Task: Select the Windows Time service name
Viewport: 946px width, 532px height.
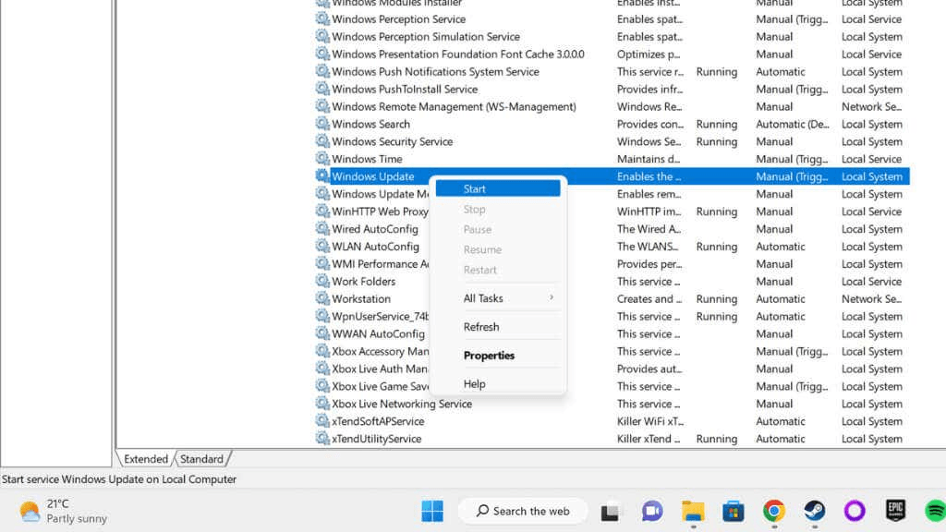Action: click(367, 159)
